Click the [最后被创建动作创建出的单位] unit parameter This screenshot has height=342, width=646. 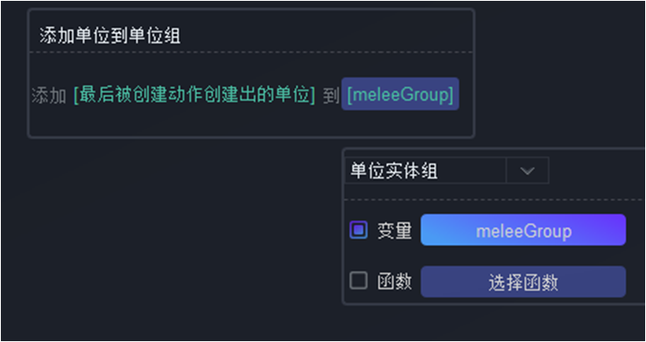point(194,94)
